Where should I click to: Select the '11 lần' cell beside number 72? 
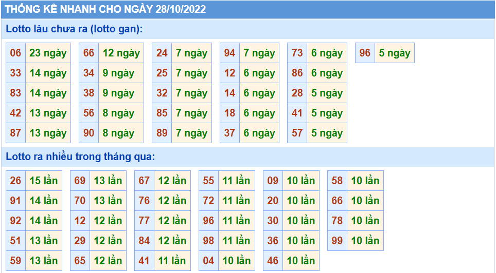pos(237,201)
